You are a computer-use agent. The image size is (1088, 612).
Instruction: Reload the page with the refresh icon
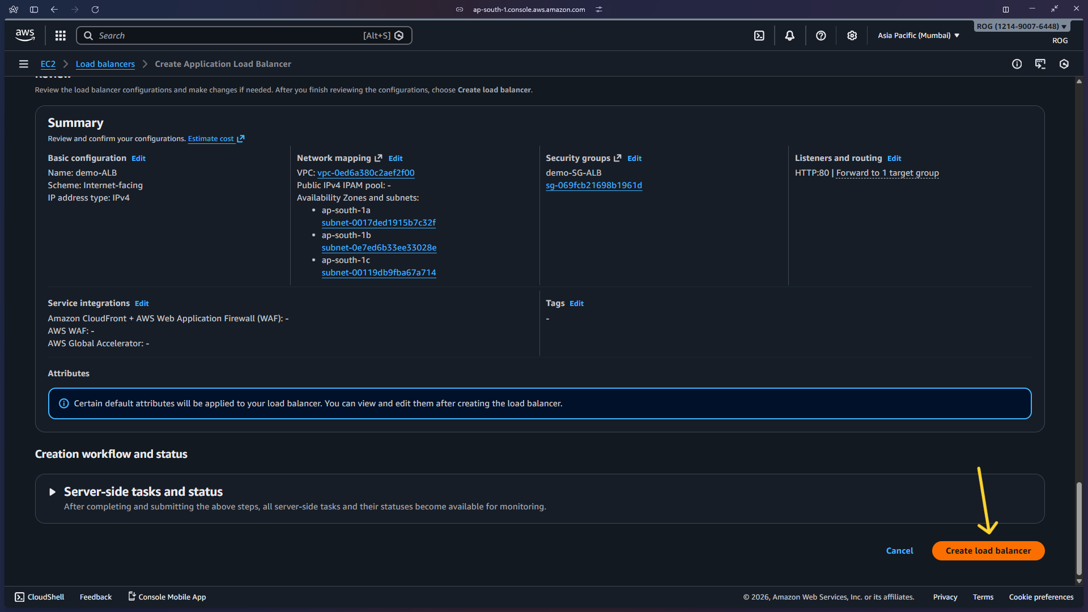point(95,10)
